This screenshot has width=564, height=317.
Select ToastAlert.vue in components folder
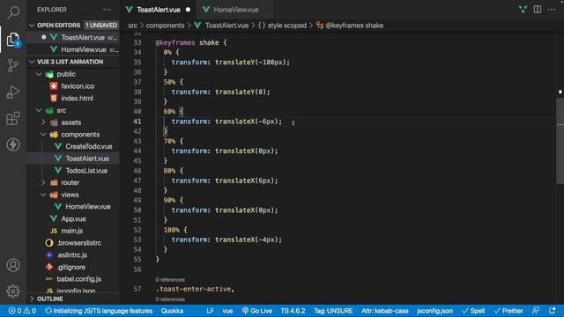tap(87, 158)
